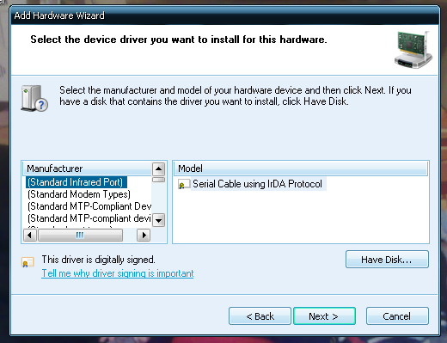Click the digitally signed certificate icon
Viewport: 447px width, 343px height.
(x=28, y=262)
